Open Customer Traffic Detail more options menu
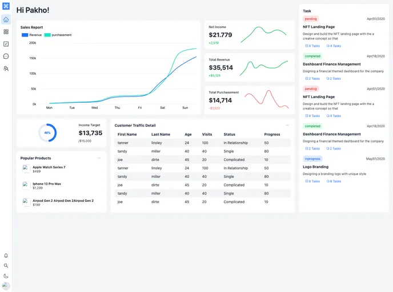Viewport: 393px width, 292px height. pos(287,125)
